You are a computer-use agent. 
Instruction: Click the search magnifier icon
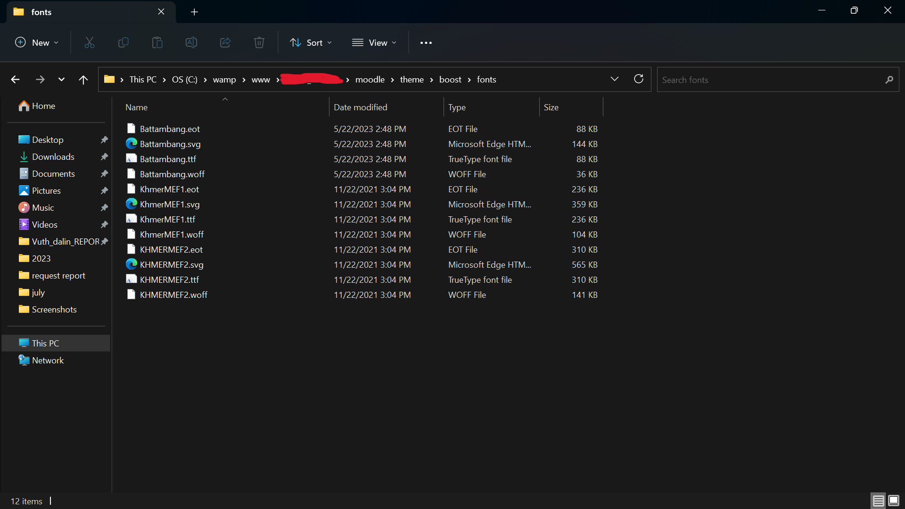889,80
